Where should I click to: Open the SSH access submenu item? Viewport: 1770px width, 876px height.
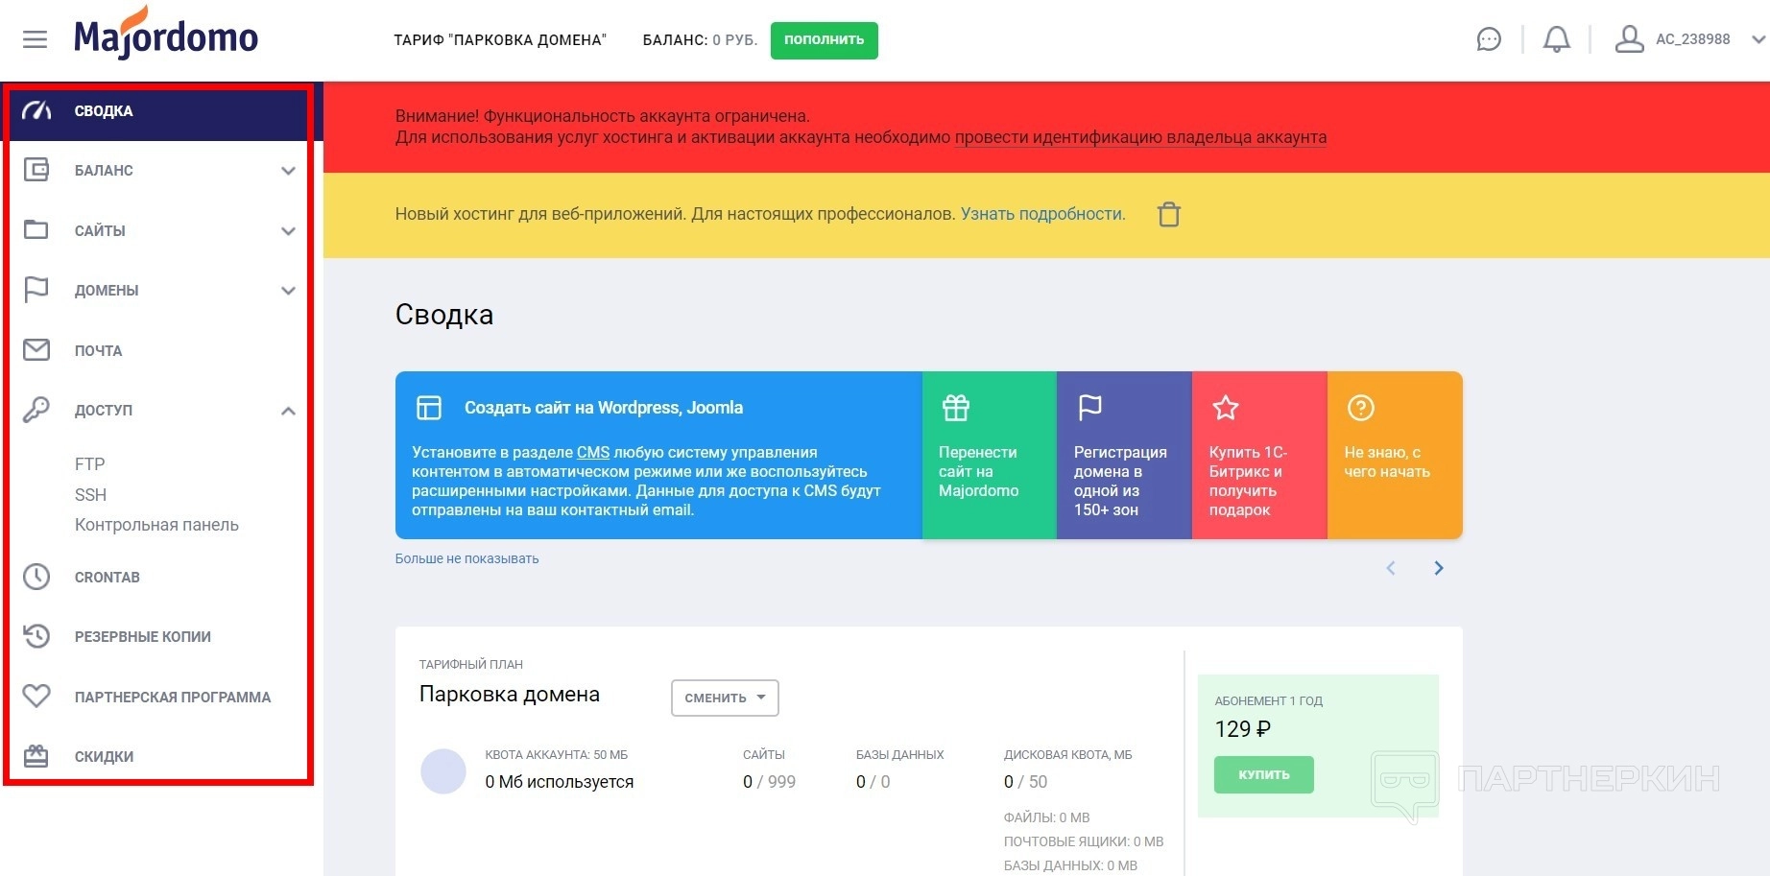pos(90,495)
